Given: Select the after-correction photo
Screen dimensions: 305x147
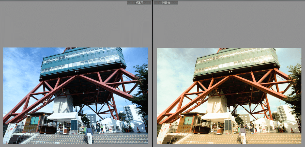Looking at the screenshot, I should (229, 95).
